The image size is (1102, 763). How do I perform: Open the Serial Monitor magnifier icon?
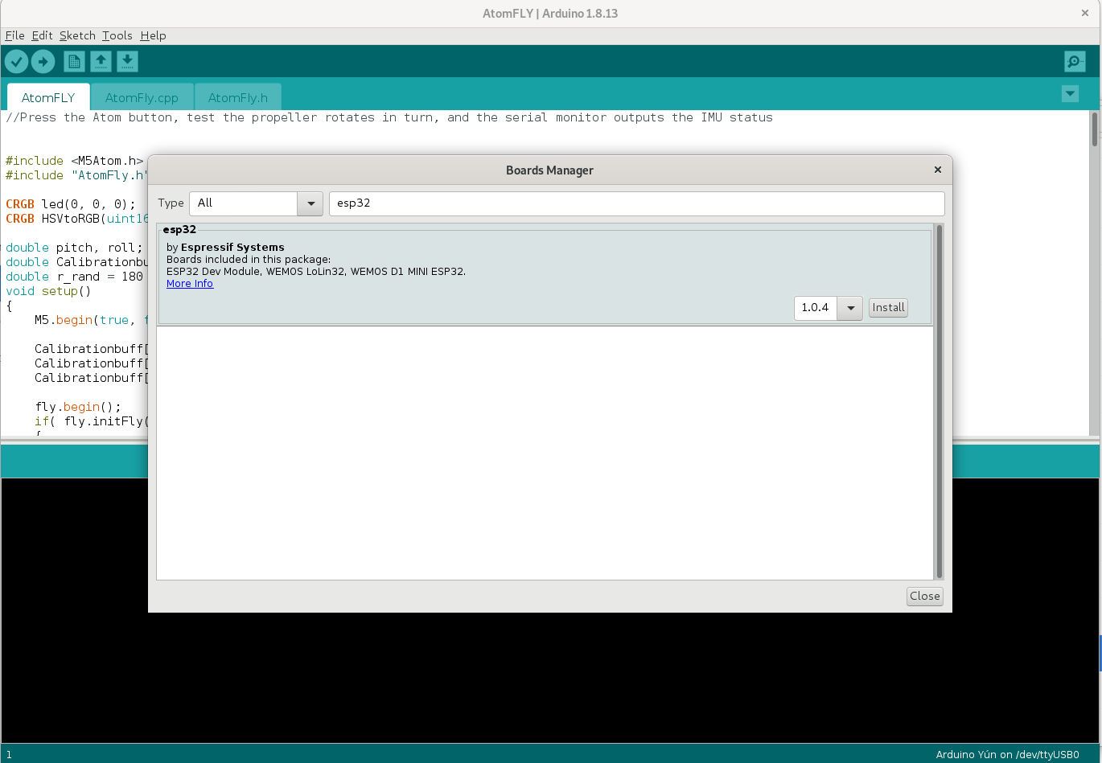pos(1074,61)
